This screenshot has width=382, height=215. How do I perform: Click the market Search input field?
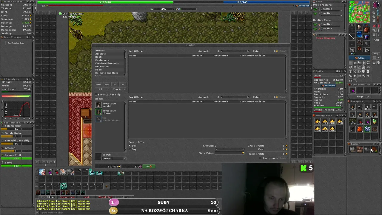(x=113, y=158)
